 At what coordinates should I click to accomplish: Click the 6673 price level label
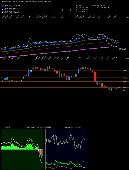tap(125, 82)
